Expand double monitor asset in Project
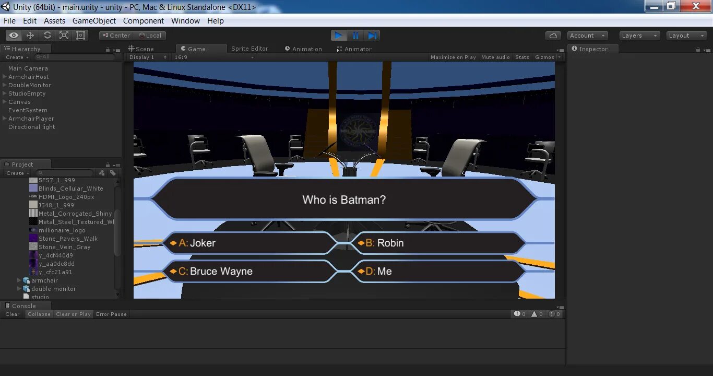The width and height of the screenshot is (713, 376). [x=19, y=289]
